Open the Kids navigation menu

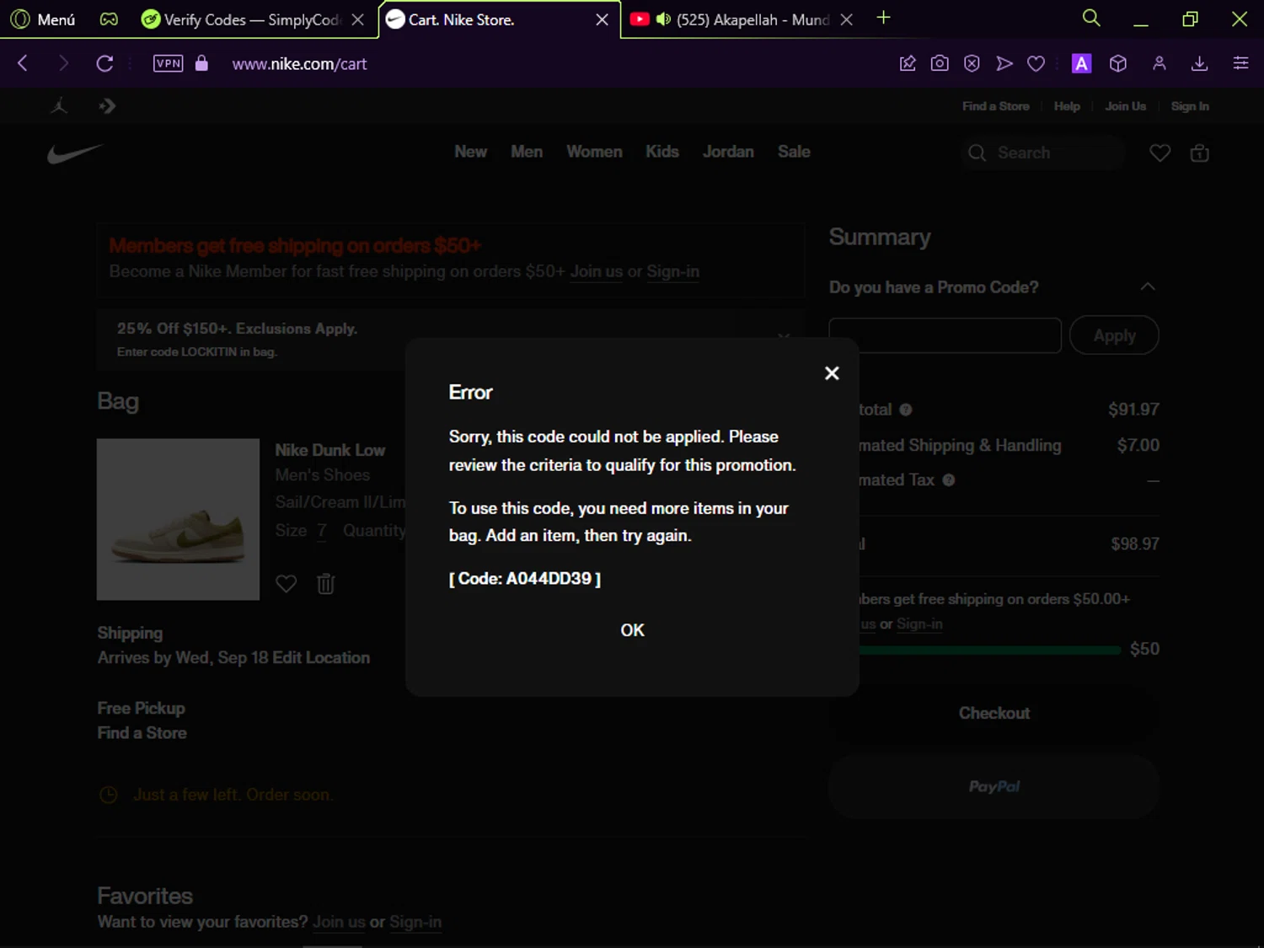click(x=662, y=152)
